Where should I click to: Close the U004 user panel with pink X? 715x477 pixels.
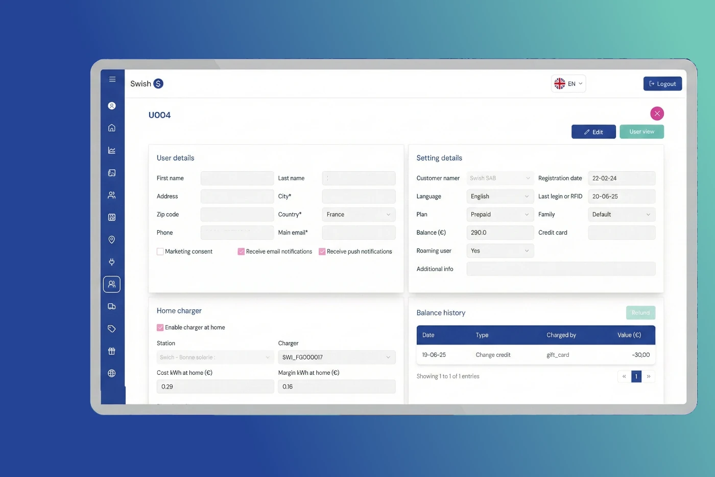click(x=657, y=113)
